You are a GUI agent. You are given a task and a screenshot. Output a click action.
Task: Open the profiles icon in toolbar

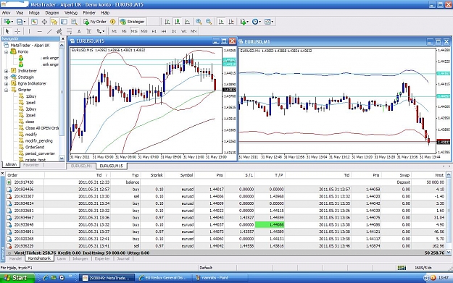click(x=21, y=22)
